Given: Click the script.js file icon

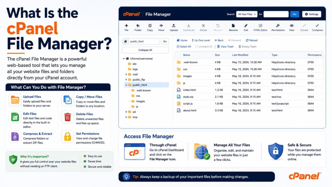Looking at the screenshot, I should (x=179, y=104).
